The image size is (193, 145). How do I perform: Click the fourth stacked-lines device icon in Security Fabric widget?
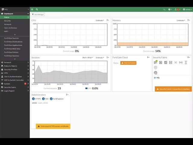pyautogui.click(x=170, y=63)
